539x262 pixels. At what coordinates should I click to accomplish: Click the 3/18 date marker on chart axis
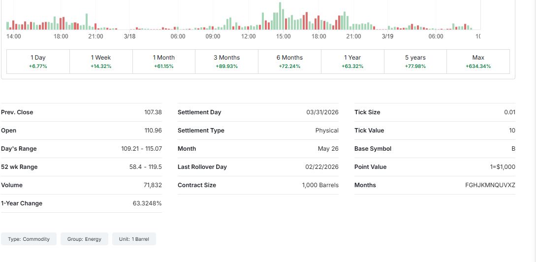coord(129,36)
